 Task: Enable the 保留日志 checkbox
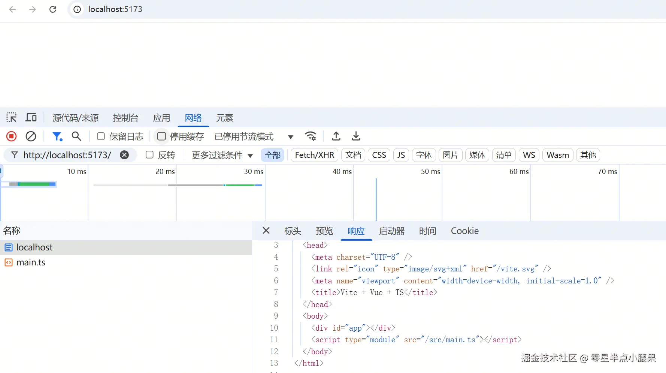point(101,136)
